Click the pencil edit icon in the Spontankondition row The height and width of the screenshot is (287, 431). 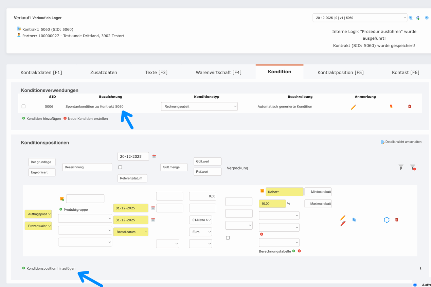(353, 107)
